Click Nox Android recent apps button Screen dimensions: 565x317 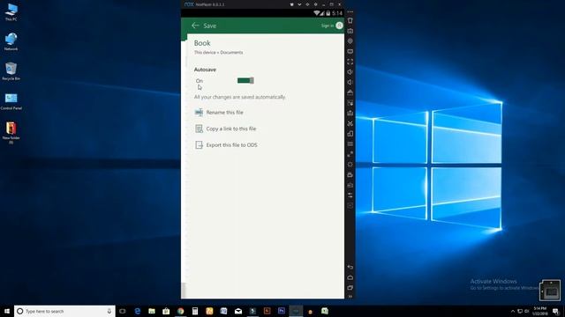[350, 288]
